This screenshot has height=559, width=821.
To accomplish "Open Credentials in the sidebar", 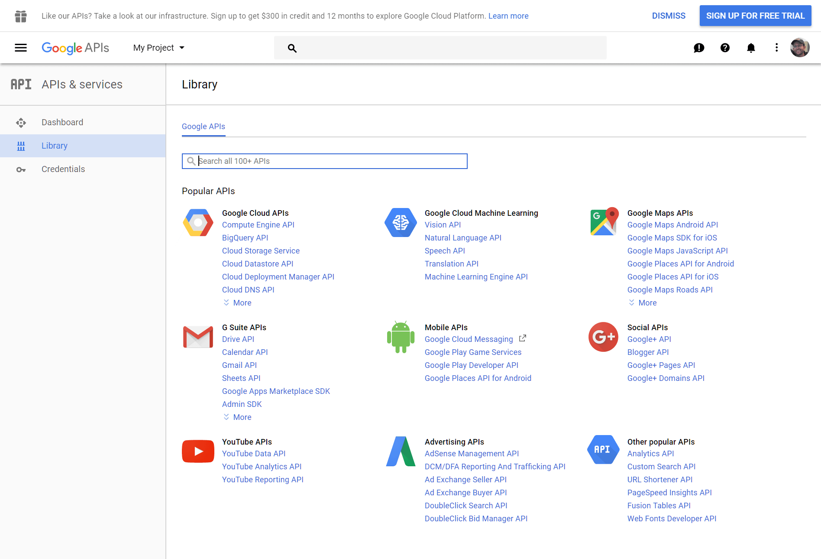I will point(83,169).
